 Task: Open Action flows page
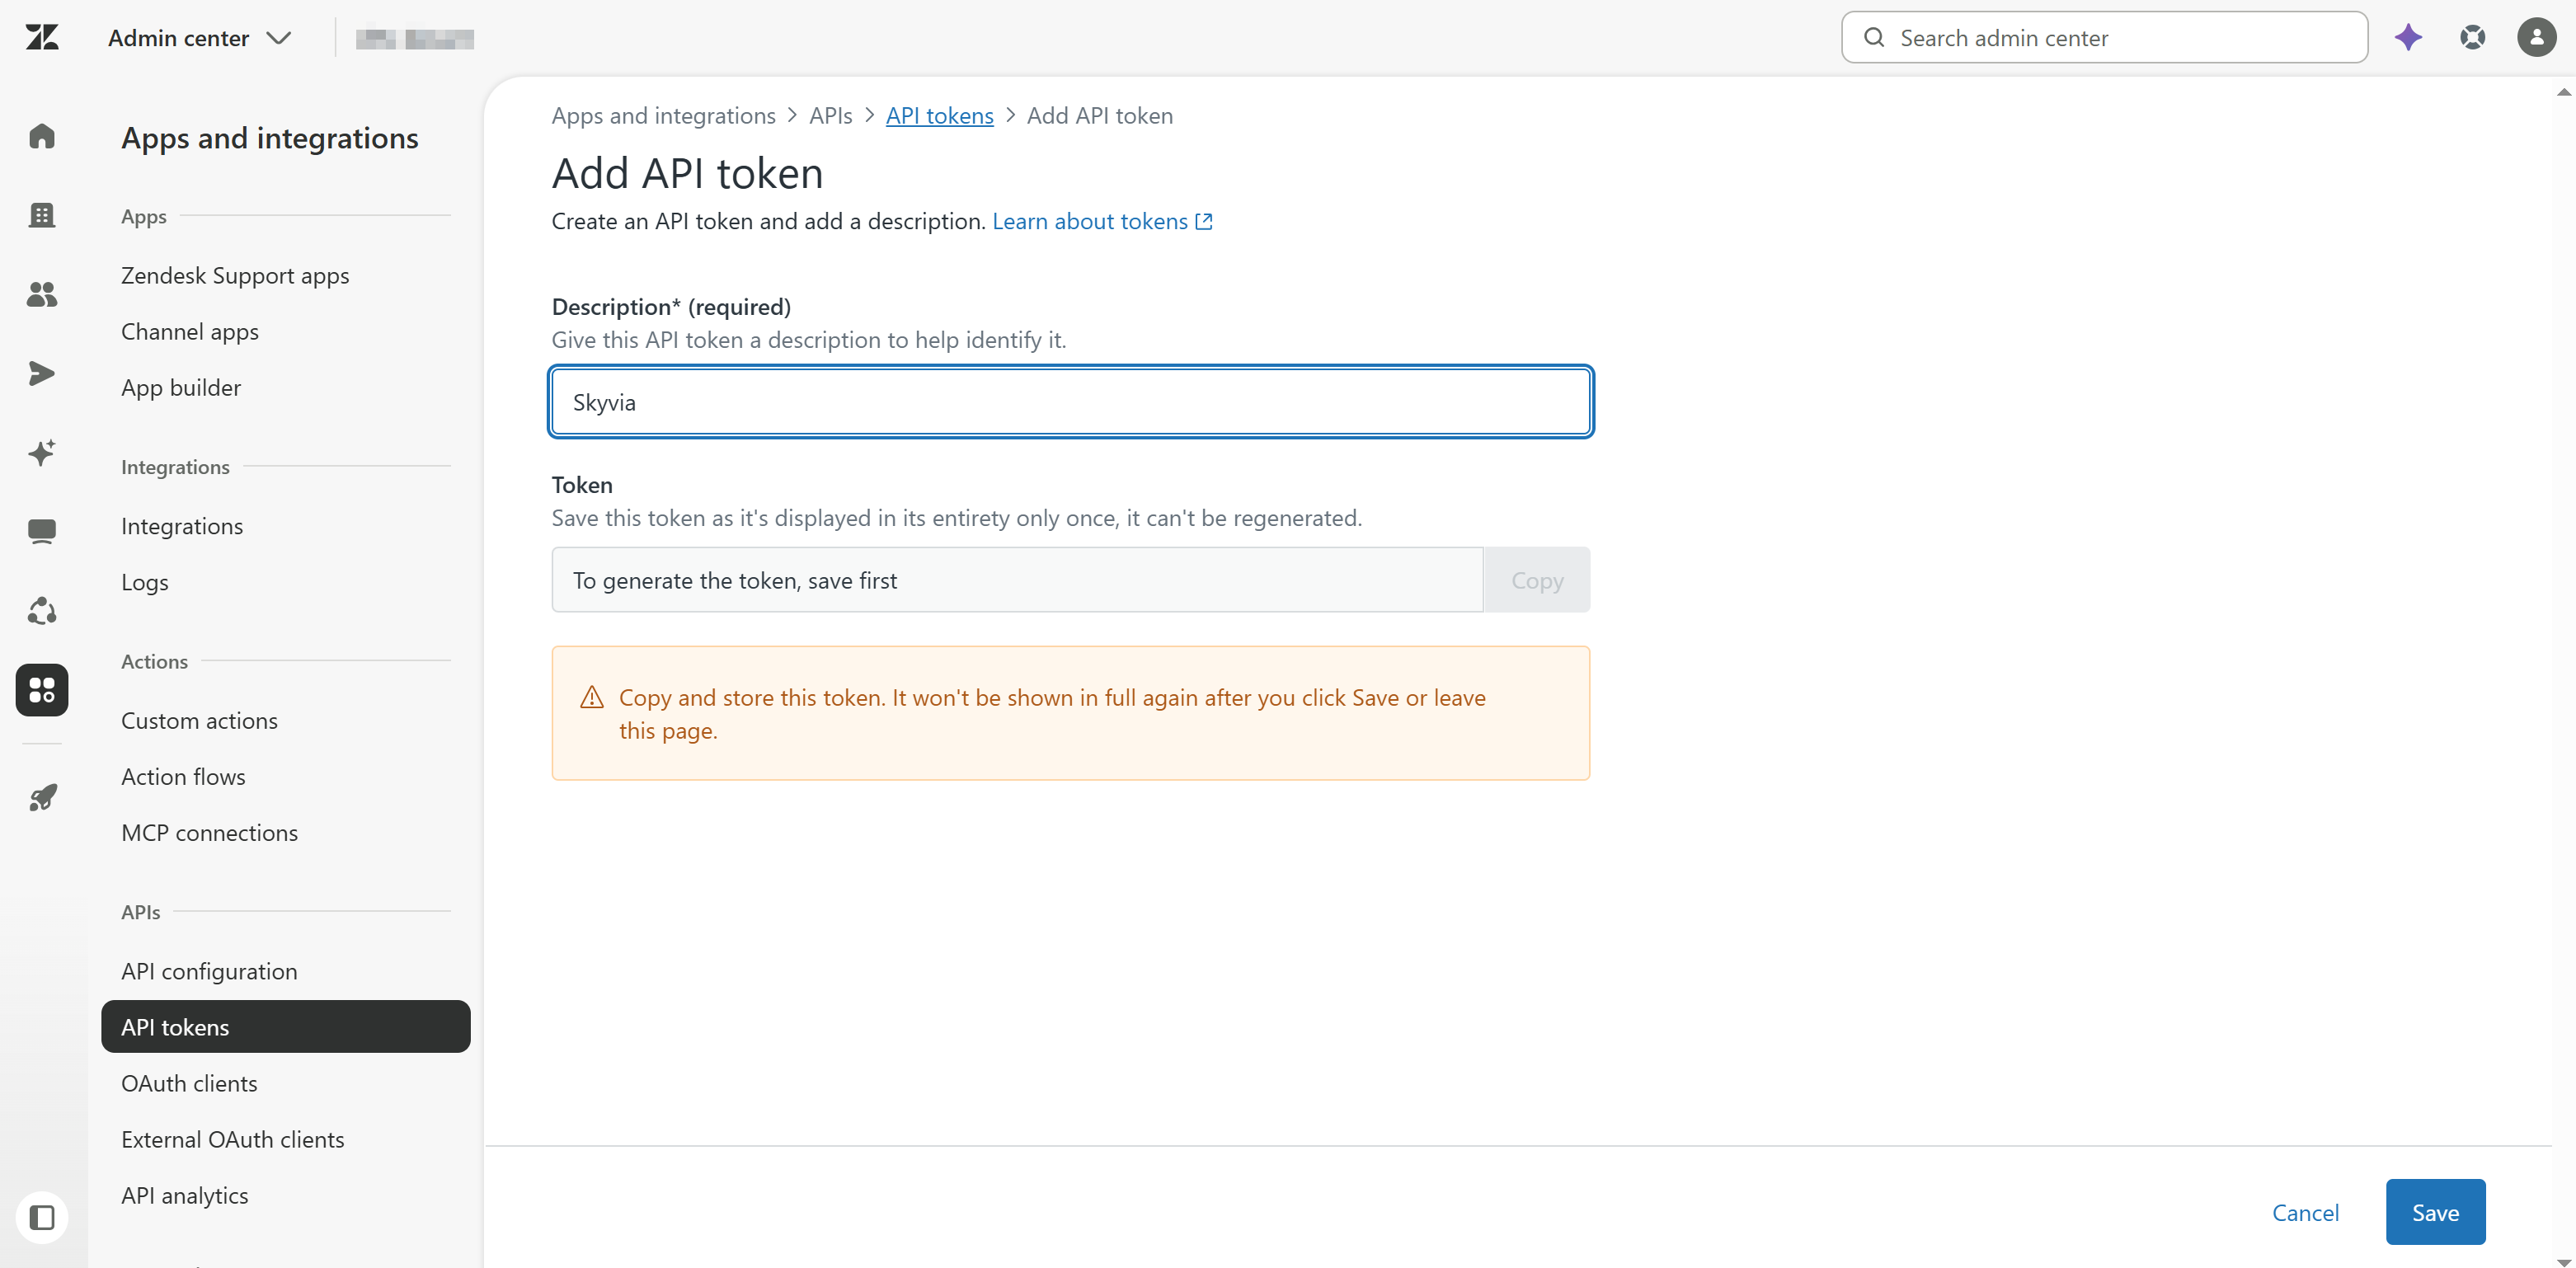point(183,776)
